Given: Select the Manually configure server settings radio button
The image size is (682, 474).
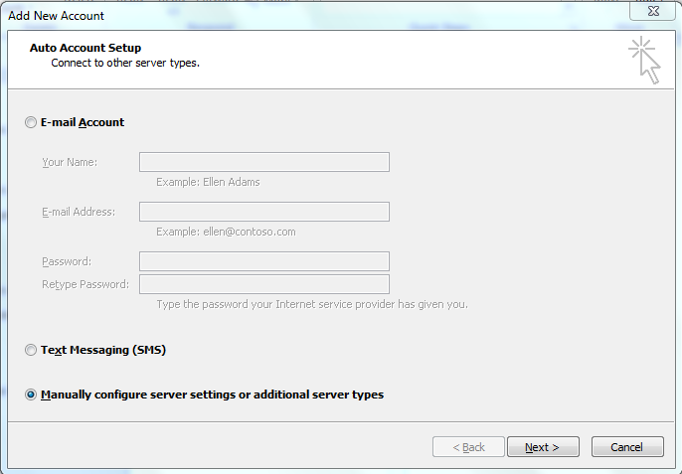Looking at the screenshot, I should (x=31, y=395).
